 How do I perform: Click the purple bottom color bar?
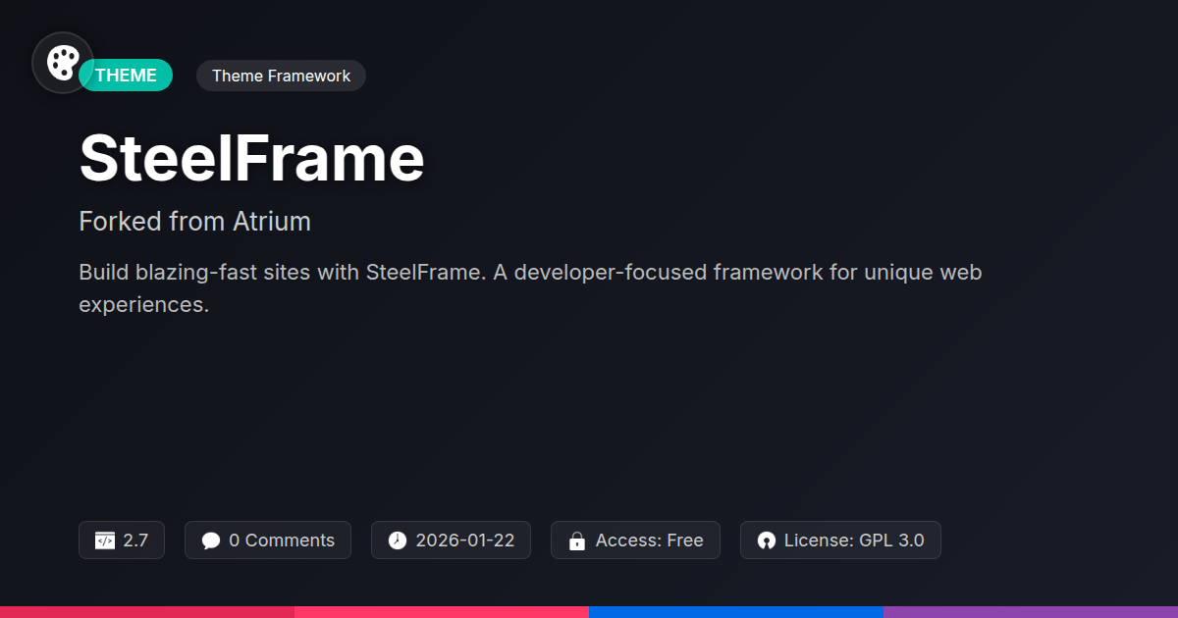tap(1031, 611)
